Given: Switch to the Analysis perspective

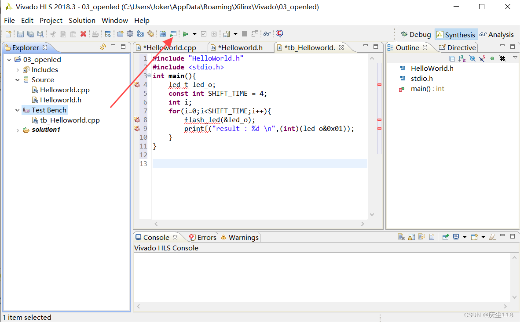Looking at the screenshot, I should pos(496,34).
